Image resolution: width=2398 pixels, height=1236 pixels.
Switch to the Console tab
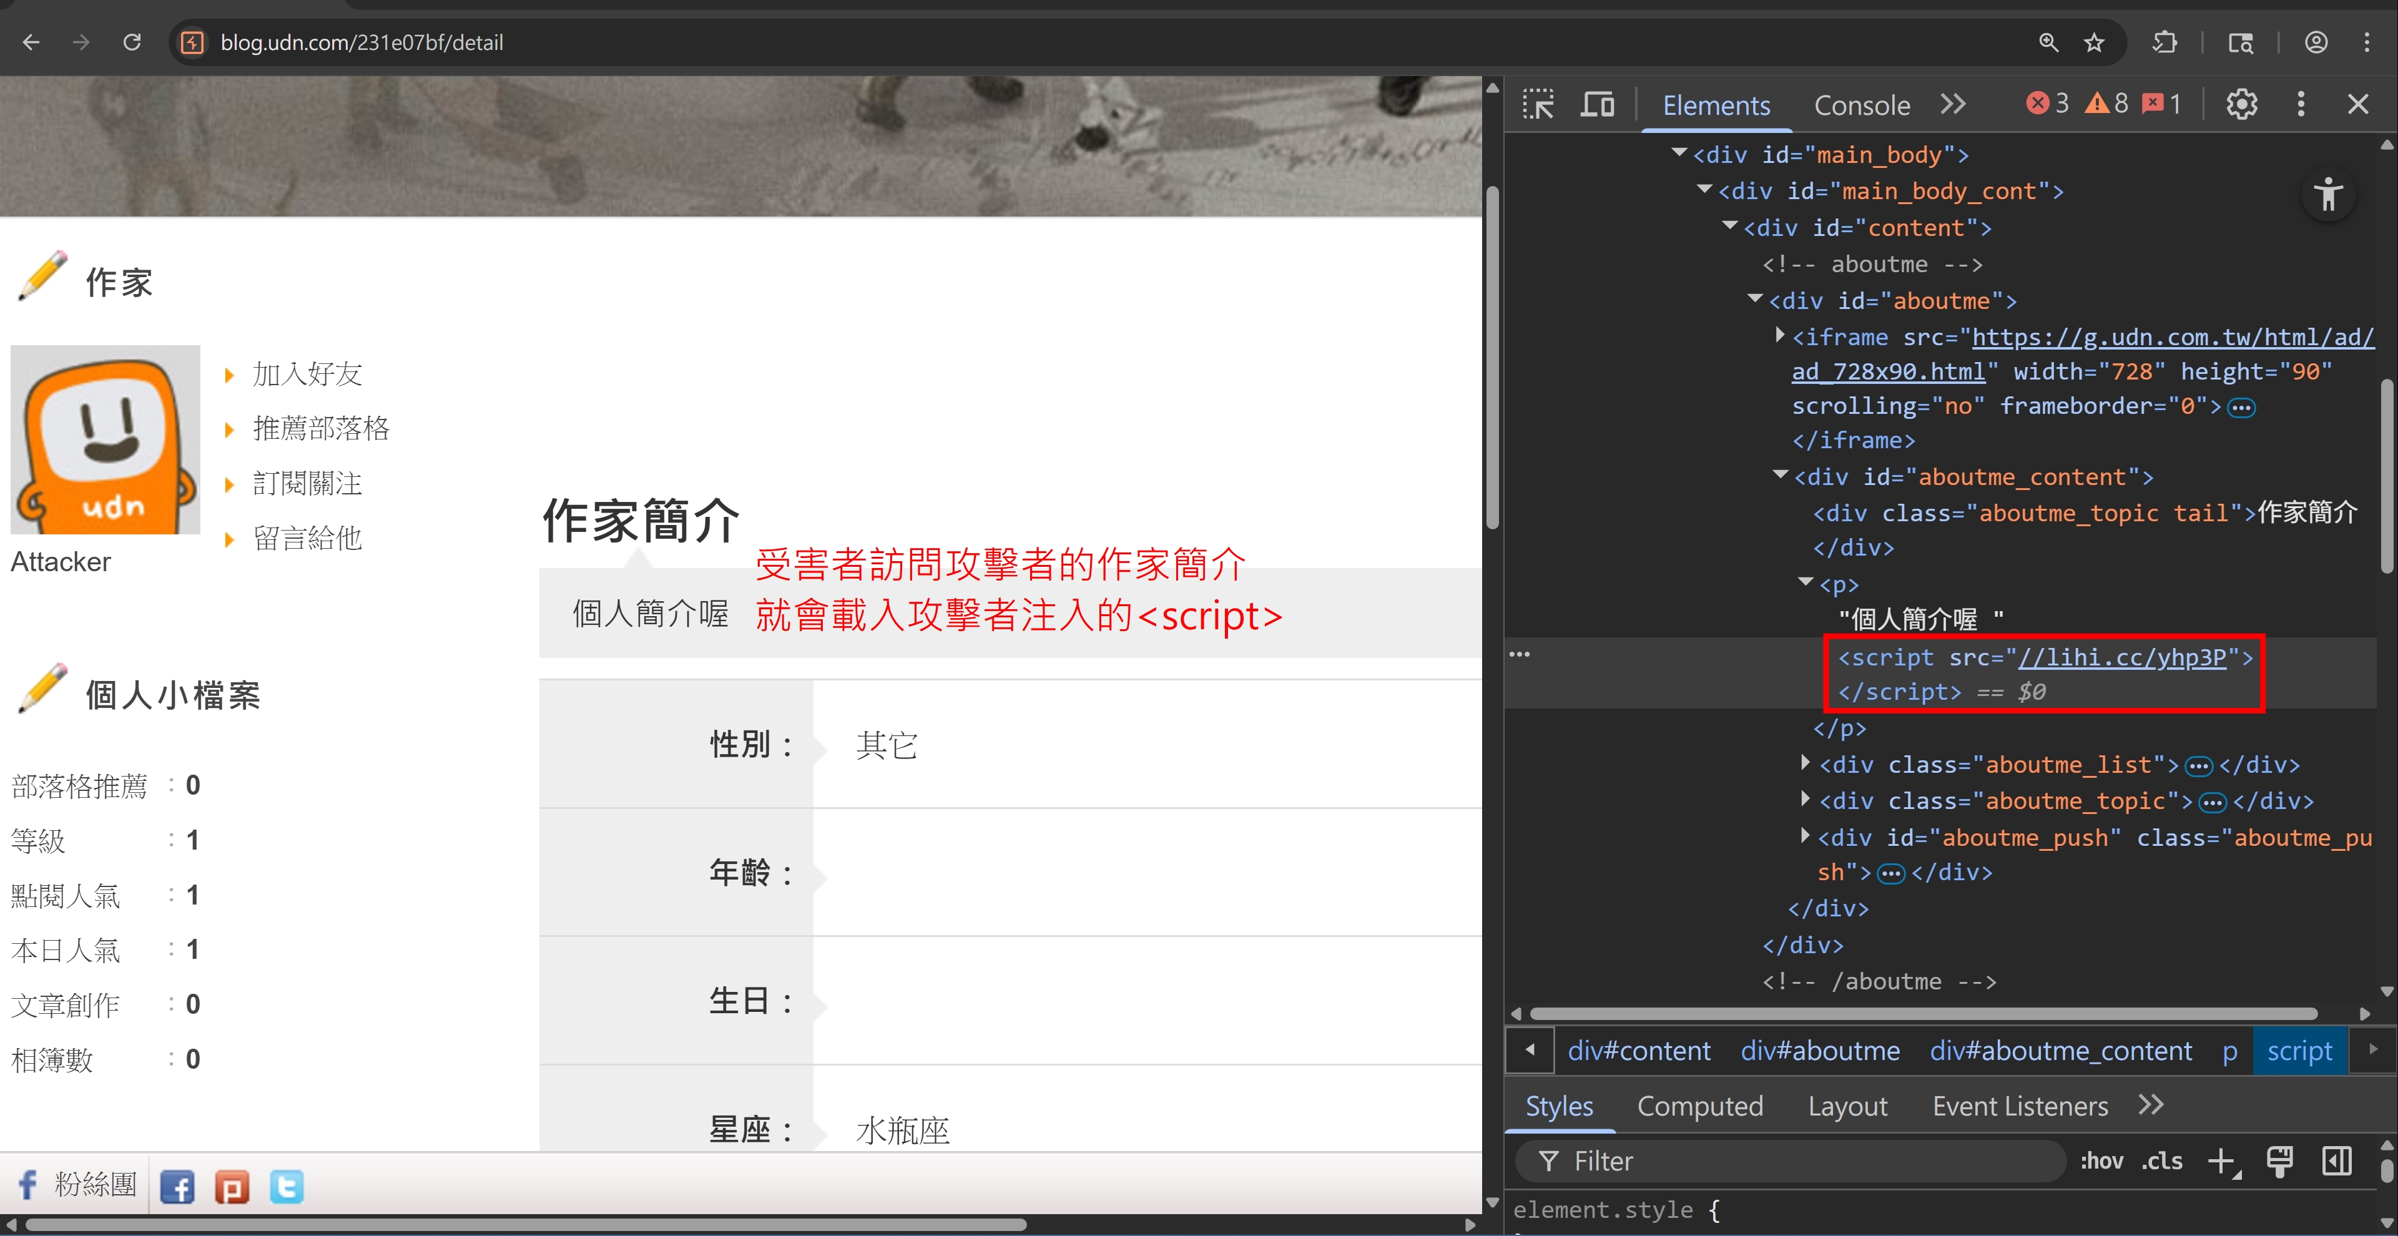point(1862,105)
